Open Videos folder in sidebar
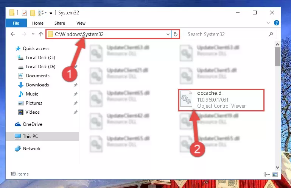This screenshot has height=188, width=291. click(29, 112)
